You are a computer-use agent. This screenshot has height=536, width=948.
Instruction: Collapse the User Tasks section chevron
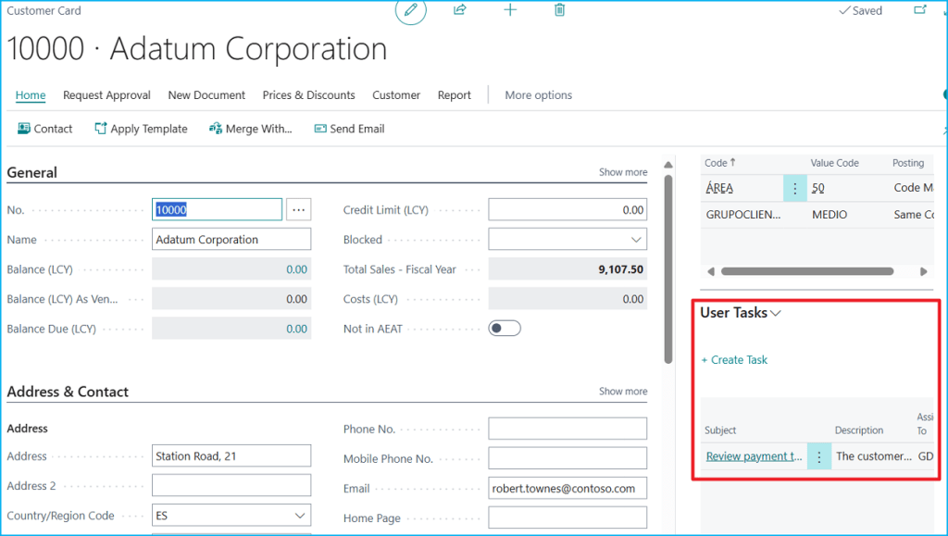tap(776, 313)
